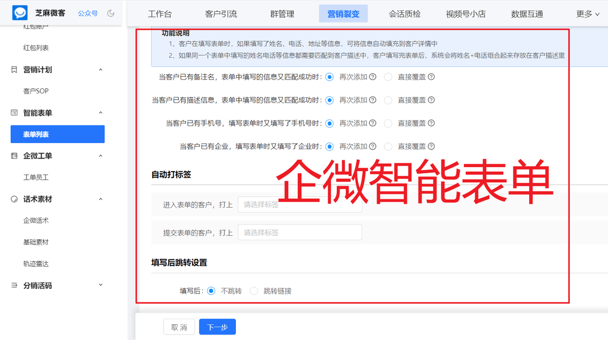The width and height of the screenshot is (608, 340).
Task: Select 直接覆盖 for existing 描述信息 row
Action: (x=388, y=100)
